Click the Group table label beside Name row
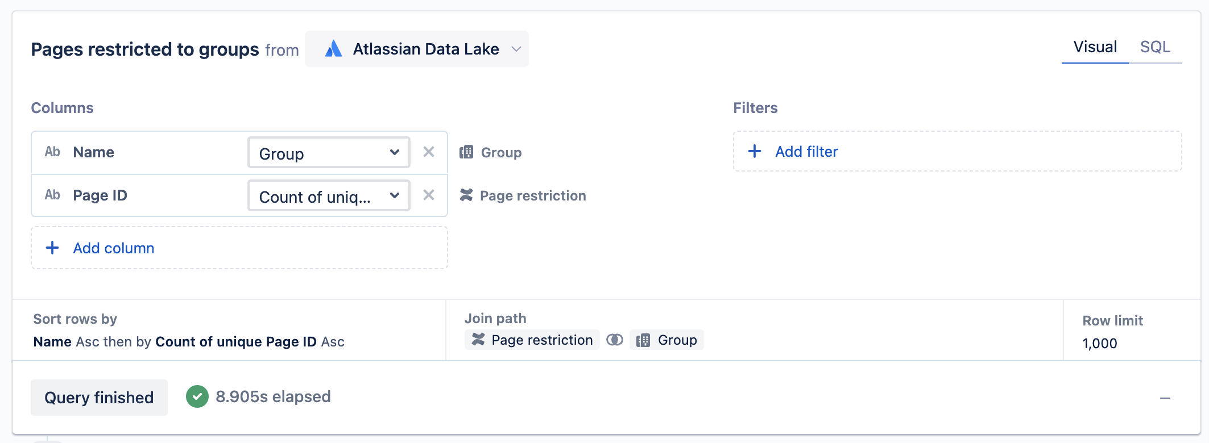The width and height of the screenshot is (1209, 443). pos(501,153)
